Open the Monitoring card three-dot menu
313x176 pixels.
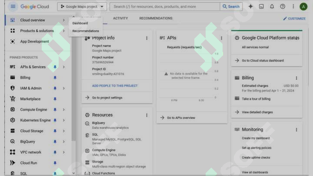coord(296,130)
